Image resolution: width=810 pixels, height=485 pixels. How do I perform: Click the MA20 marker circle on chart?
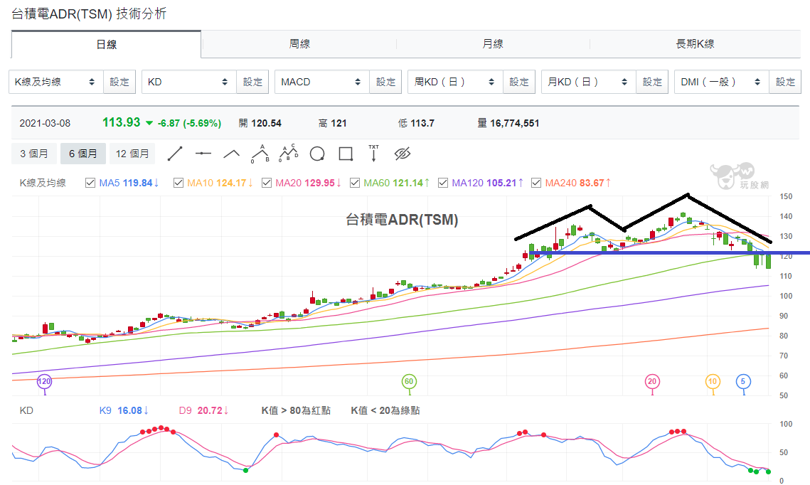point(652,382)
